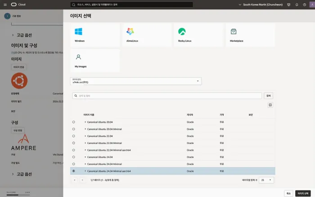This screenshot has width=315, height=197.
Task: Open the South Korea North region selector
Action: pos(261,4)
